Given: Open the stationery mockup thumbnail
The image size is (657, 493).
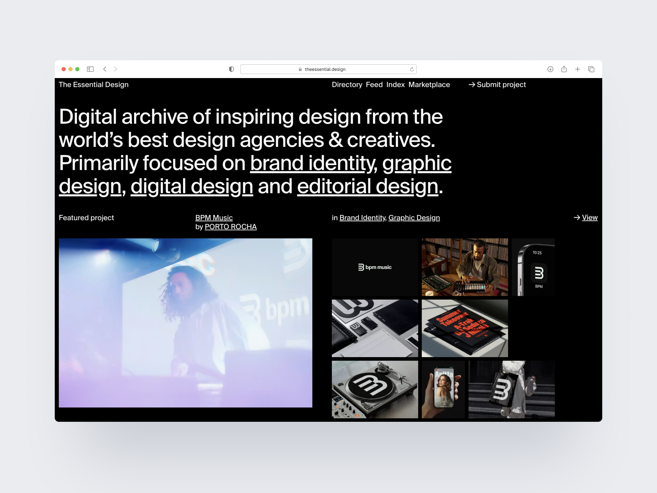Looking at the screenshot, I should click(375, 328).
